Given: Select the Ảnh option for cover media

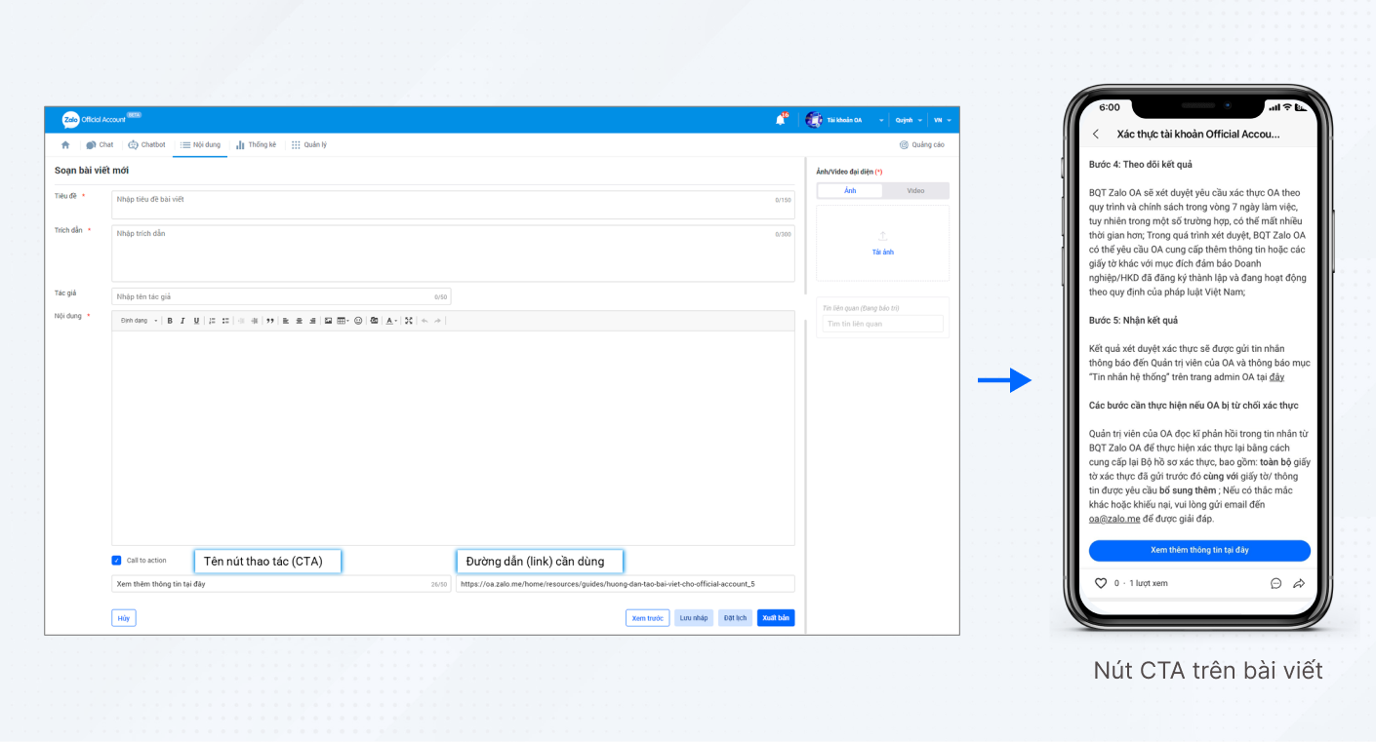Looking at the screenshot, I should tap(850, 191).
